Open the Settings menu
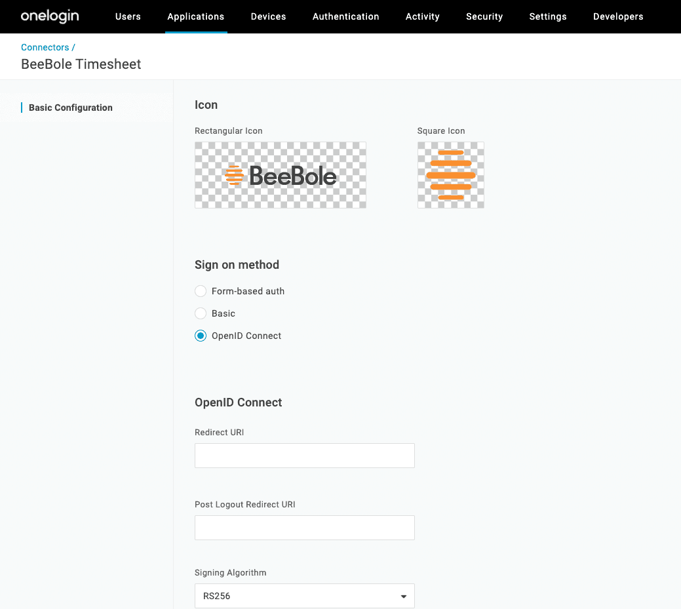Screen dimensions: 681x609 coord(548,16)
